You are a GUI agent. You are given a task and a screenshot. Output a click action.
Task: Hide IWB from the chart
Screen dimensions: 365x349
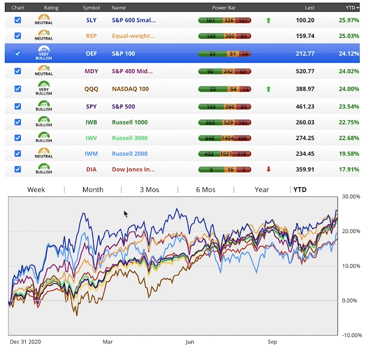(x=18, y=122)
